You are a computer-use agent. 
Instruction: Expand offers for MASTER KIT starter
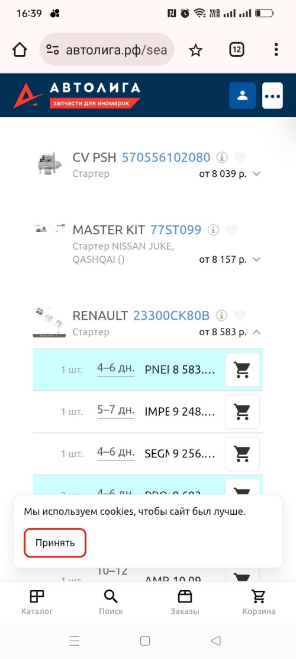pyautogui.click(x=257, y=260)
